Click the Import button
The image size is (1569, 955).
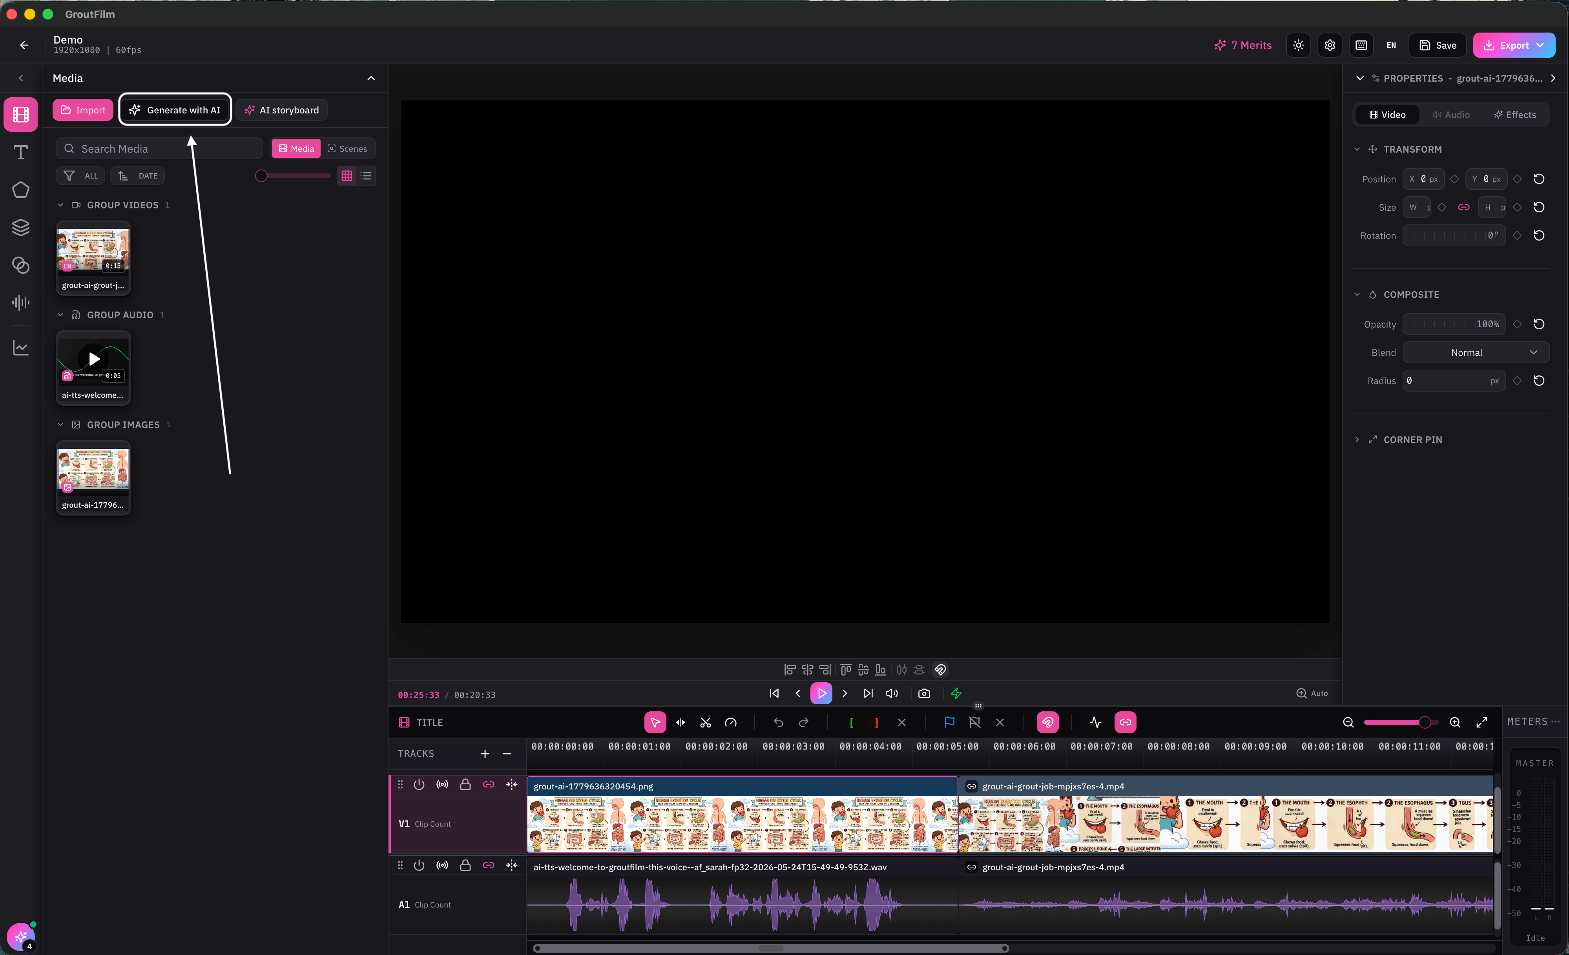(x=83, y=110)
